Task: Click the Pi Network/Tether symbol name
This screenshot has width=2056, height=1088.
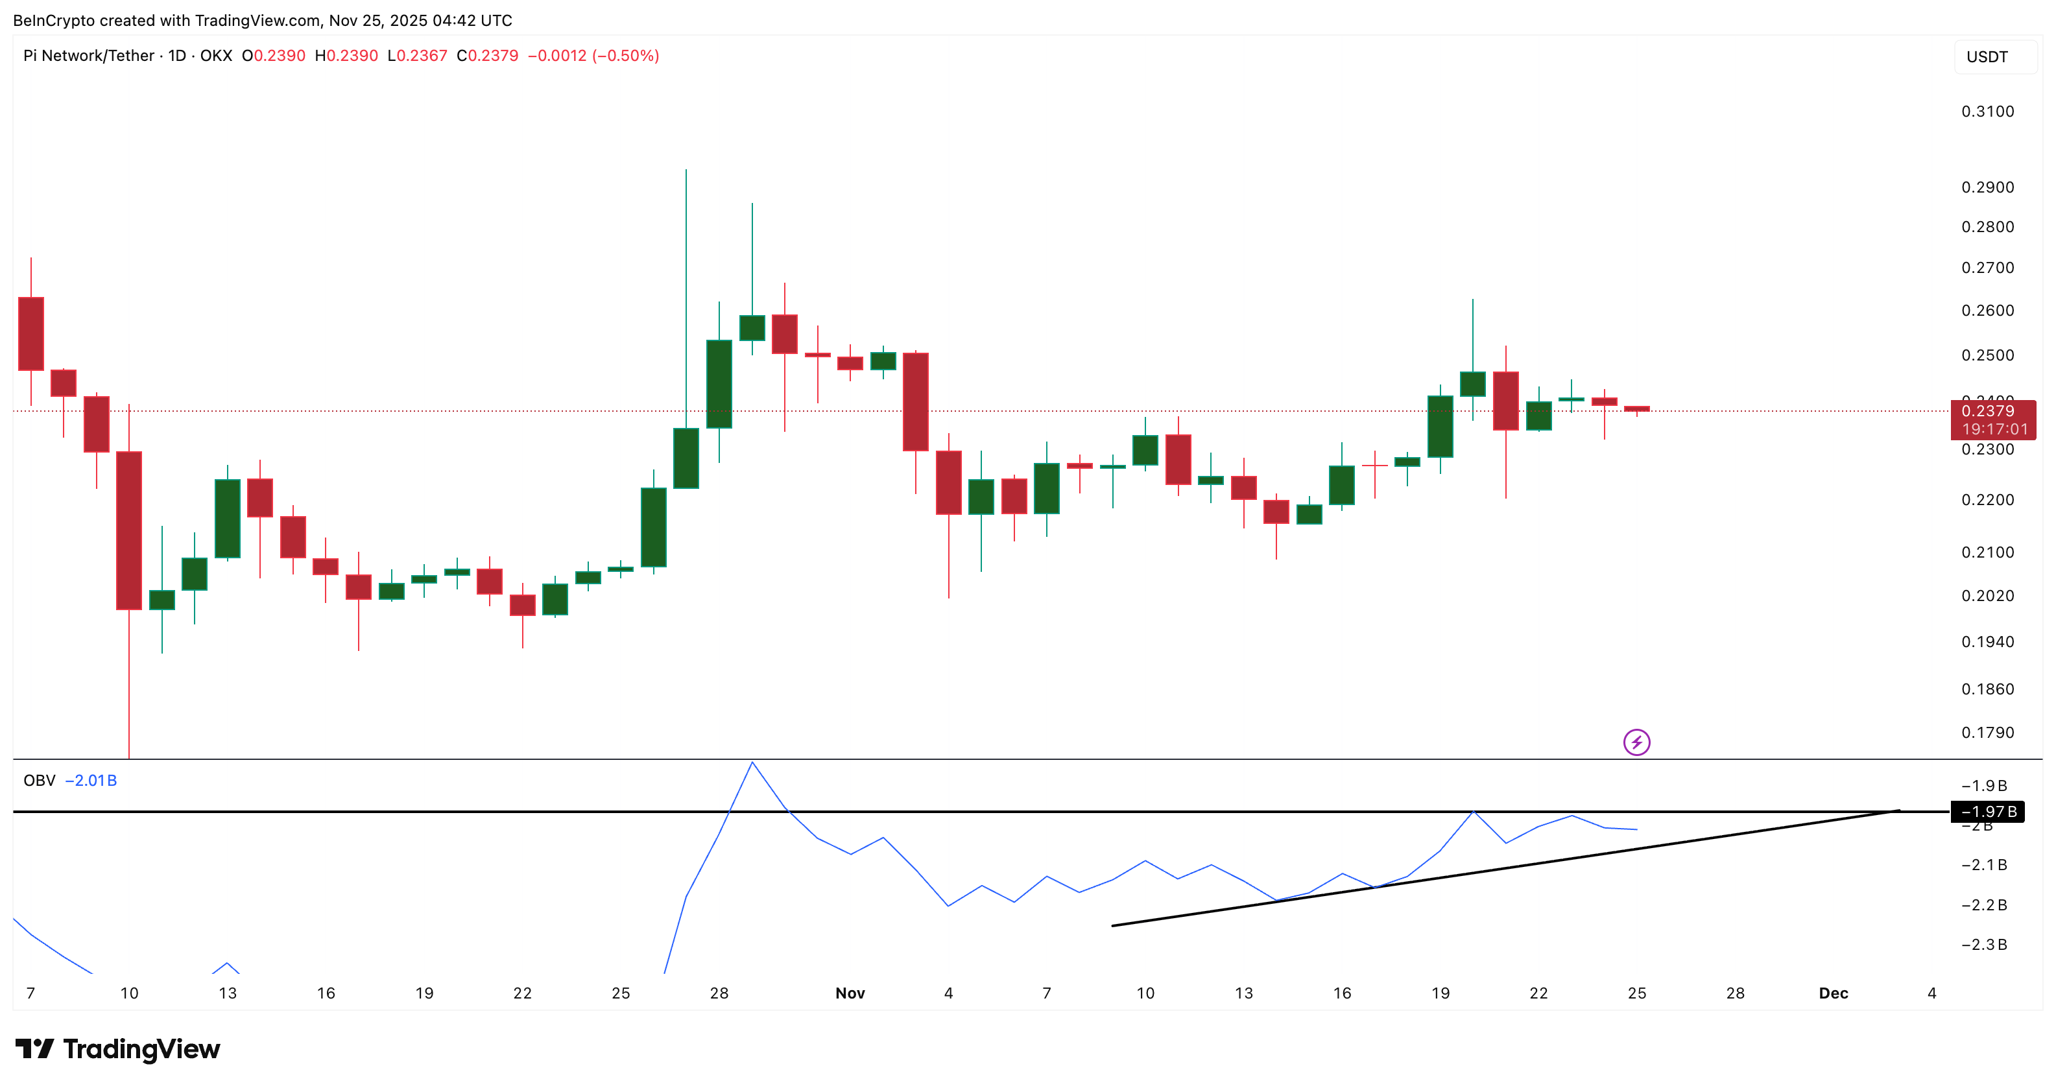Action: [x=90, y=56]
